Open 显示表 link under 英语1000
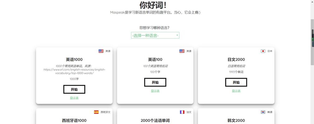 tap(74, 98)
